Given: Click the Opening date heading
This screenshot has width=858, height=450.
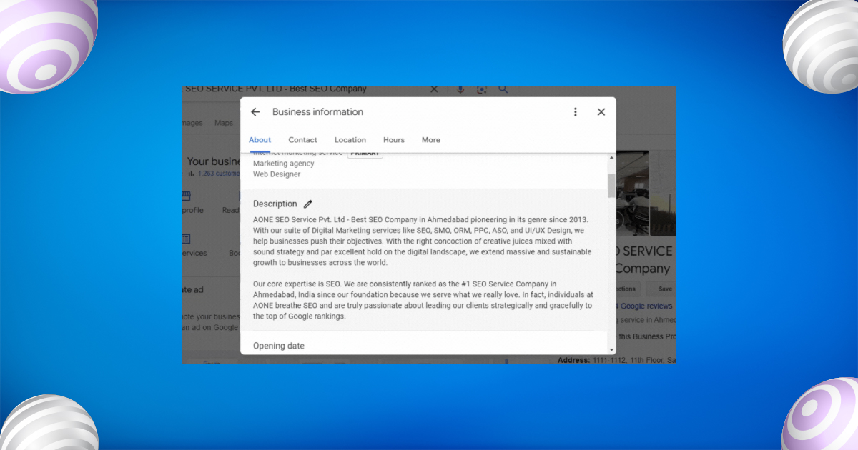Looking at the screenshot, I should pyautogui.click(x=279, y=346).
